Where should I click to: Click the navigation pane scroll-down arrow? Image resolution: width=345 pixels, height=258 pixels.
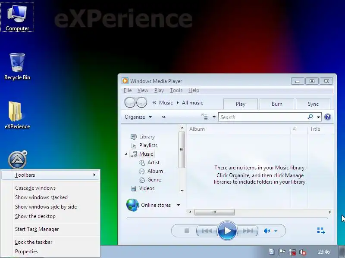coord(182,190)
